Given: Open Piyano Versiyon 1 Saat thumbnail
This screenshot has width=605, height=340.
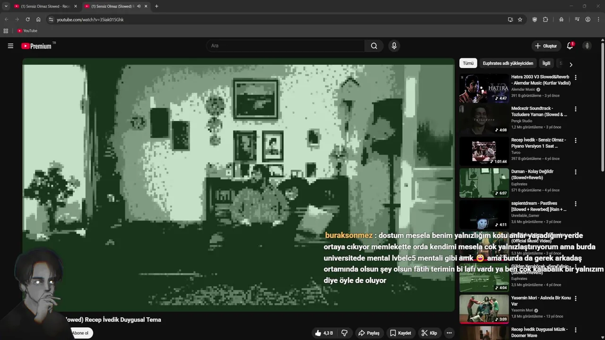Looking at the screenshot, I should (x=484, y=151).
